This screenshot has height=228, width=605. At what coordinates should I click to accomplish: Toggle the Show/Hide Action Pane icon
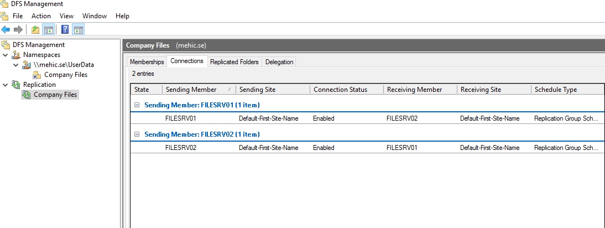[x=79, y=29]
